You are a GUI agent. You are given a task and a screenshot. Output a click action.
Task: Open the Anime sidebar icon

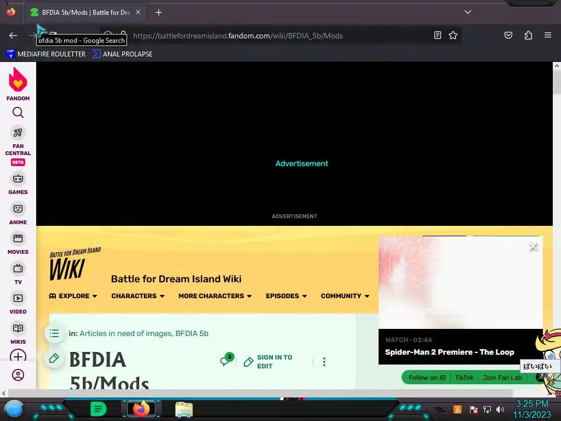(18, 208)
